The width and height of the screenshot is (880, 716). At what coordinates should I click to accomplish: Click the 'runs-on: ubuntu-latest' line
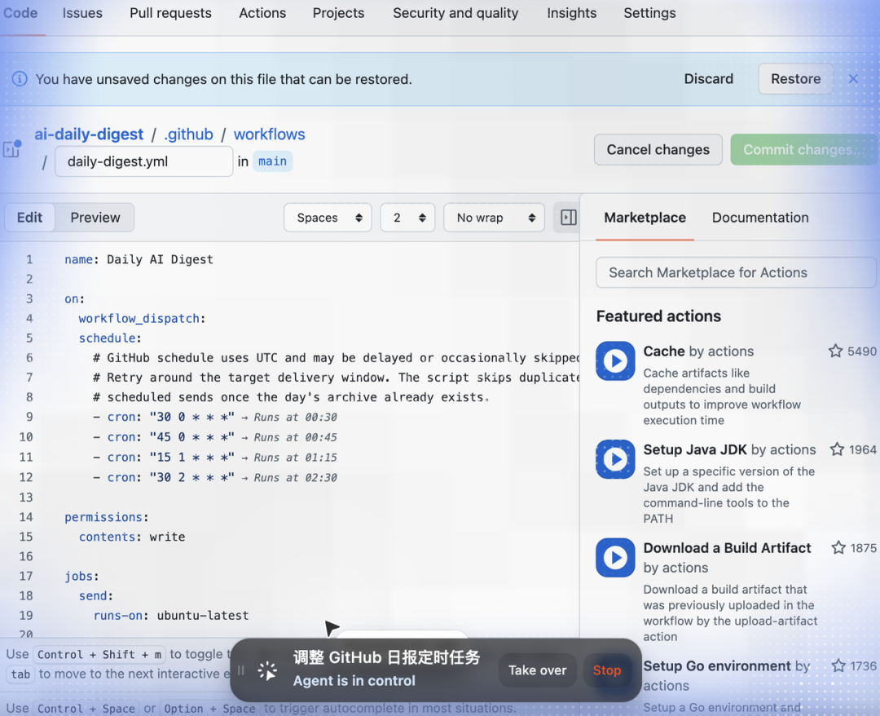[170, 615]
